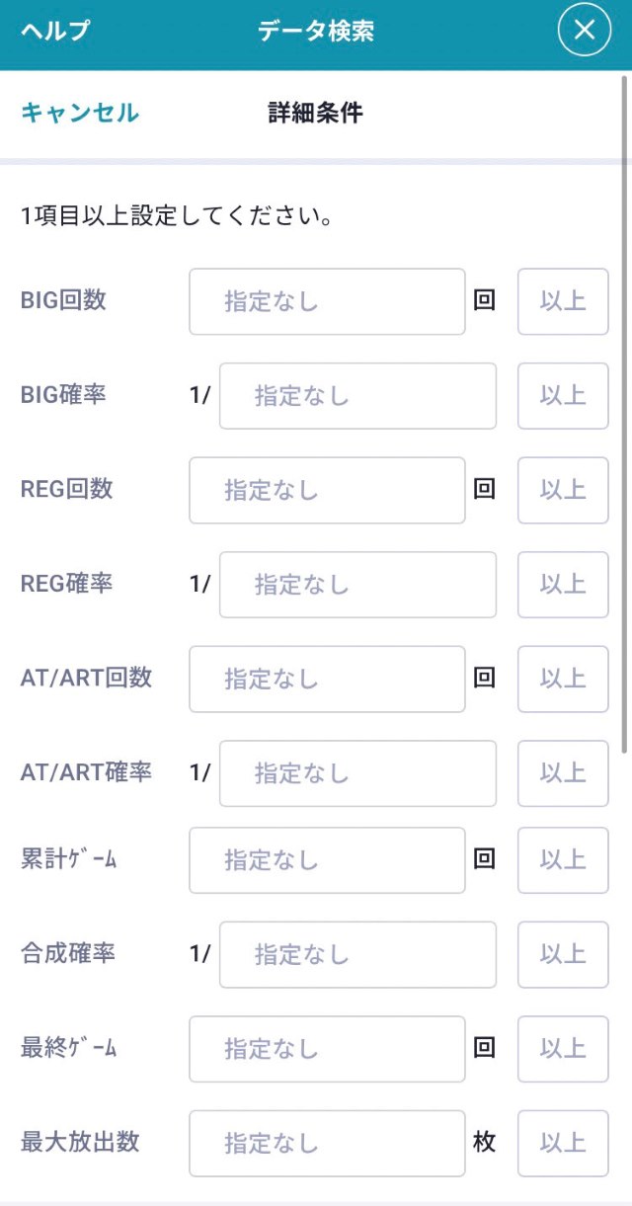632x1206 pixels.
Task: Change 以上 condition for 最大放出数
Action: click(563, 1143)
